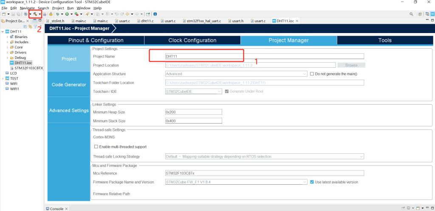The image size is (435, 211).
Task: Close the Console view tab
Action: 66,209
